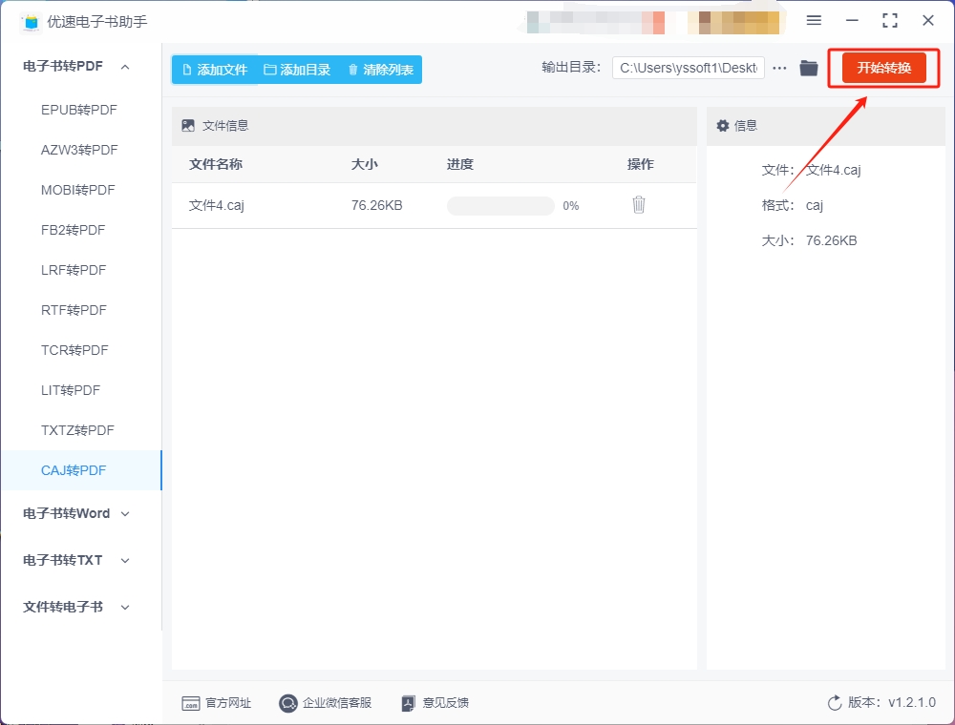The image size is (955, 725).
Task: Click the 优速电子书助手 app logo icon
Action: [31, 22]
